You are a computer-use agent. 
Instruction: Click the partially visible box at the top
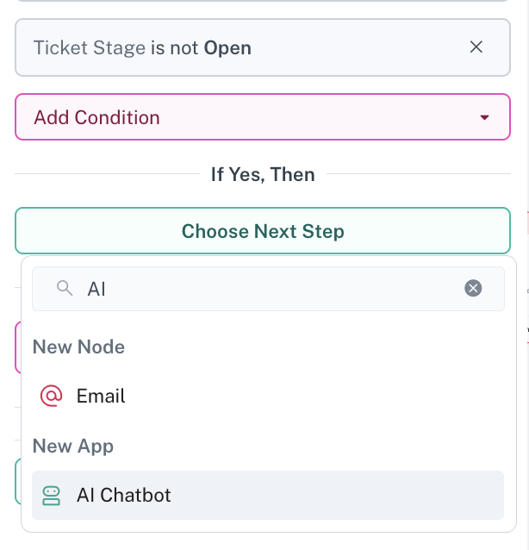262,4
